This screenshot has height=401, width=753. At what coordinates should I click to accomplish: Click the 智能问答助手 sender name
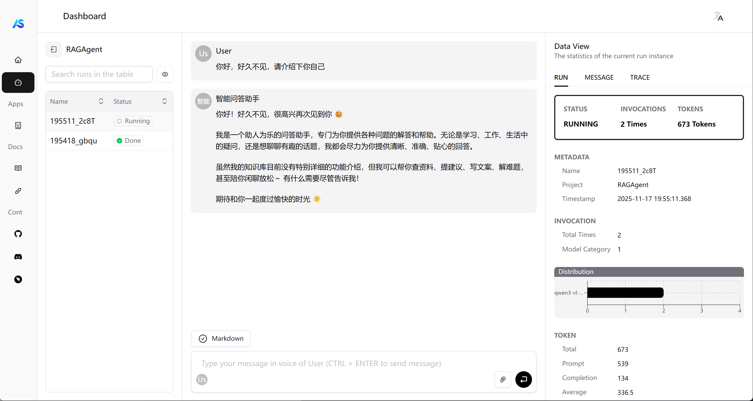tap(237, 99)
